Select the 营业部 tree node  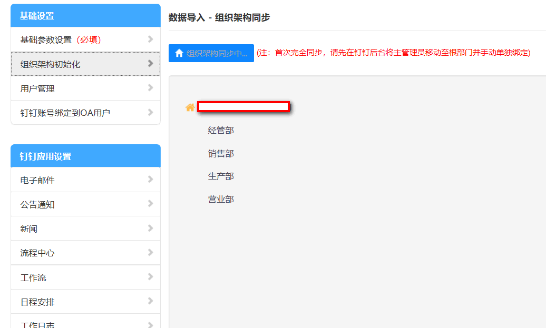(221, 200)
